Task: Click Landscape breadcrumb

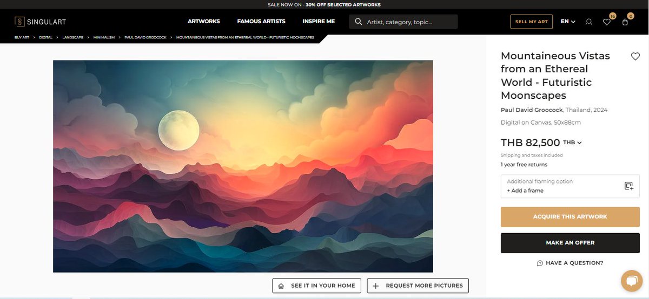Action: (x=72, y=38)
